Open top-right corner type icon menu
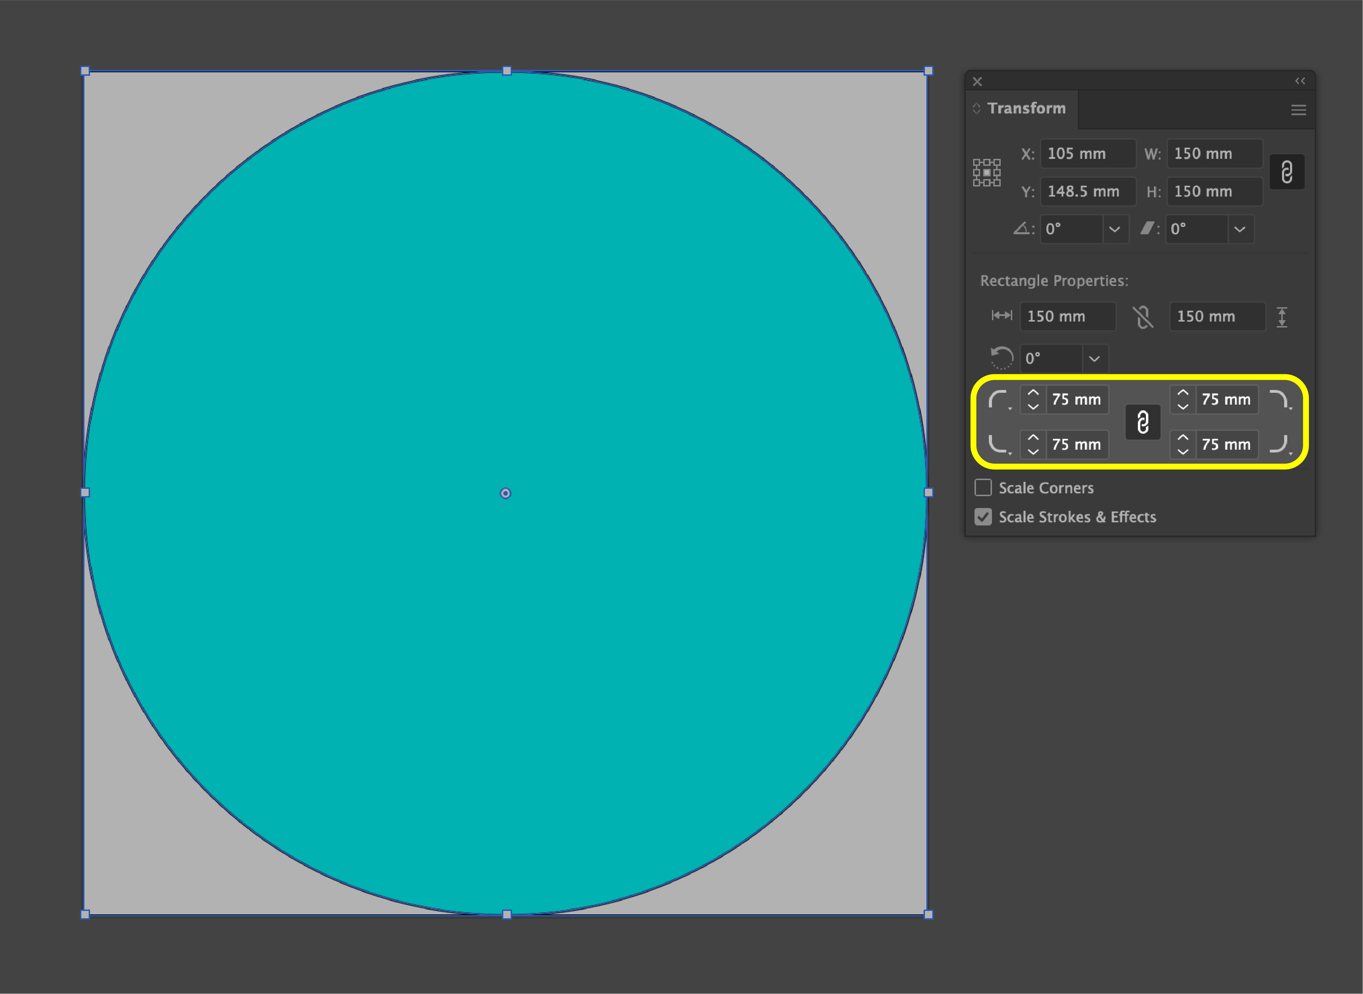This screenshot has width=1363, height=994. 1279,400
